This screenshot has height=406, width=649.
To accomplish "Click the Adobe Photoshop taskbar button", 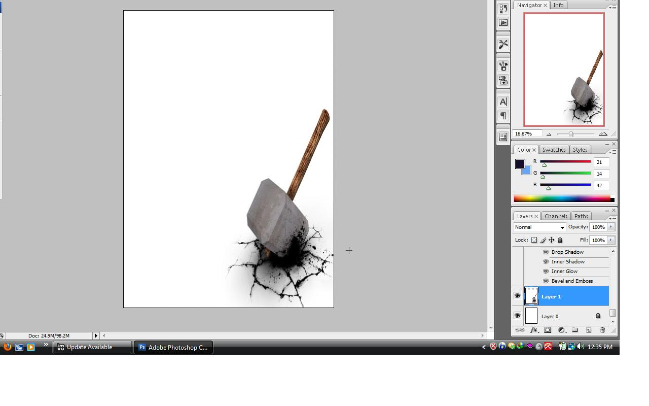I will (x=173, y=347).
